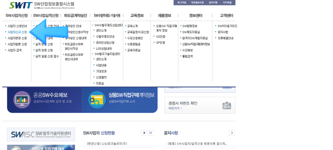Select 수발주제도안내 submenu item
Viewport: 333px width, 150px height.
[x=105, y=36]
